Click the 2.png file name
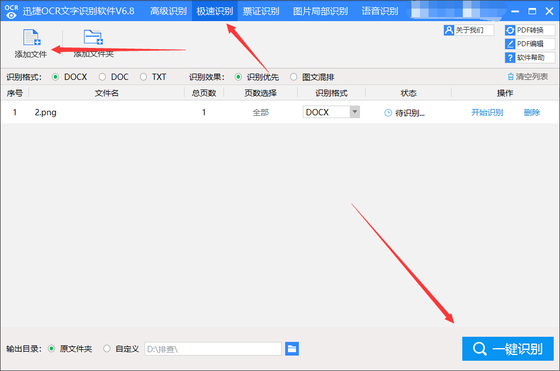Screen dimensions: 560x371 coord(45,112)
